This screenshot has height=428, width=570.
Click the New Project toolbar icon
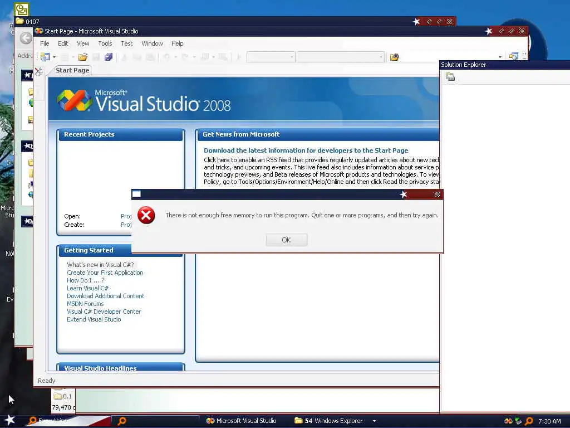click(x=45, y=57)
